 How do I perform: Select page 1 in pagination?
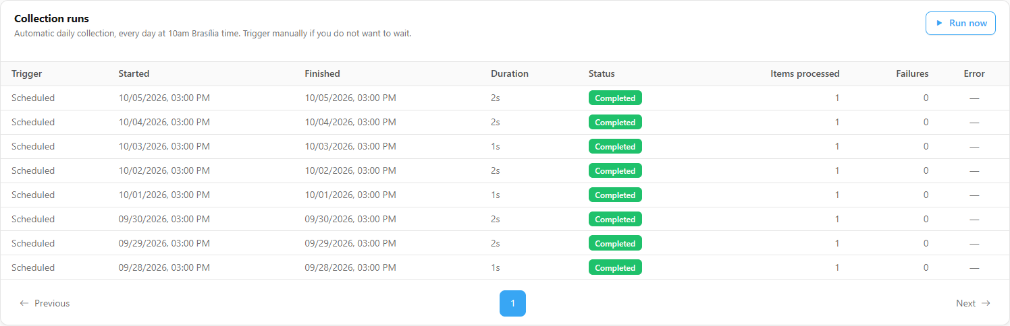pyautogui.click(x=512, y=303)
